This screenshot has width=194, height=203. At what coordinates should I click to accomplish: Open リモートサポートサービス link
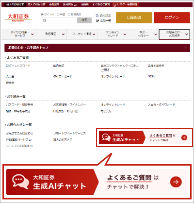tap(69, 133)
